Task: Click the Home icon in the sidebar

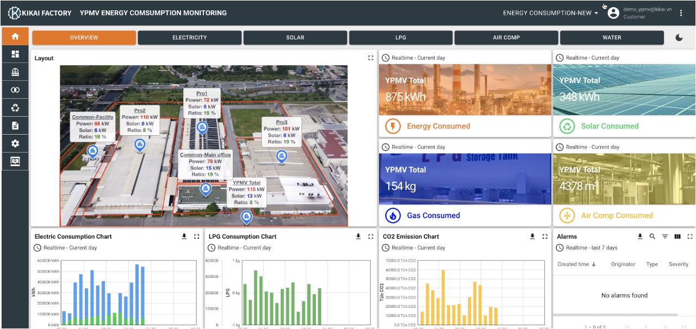Action: coord(15,36)
